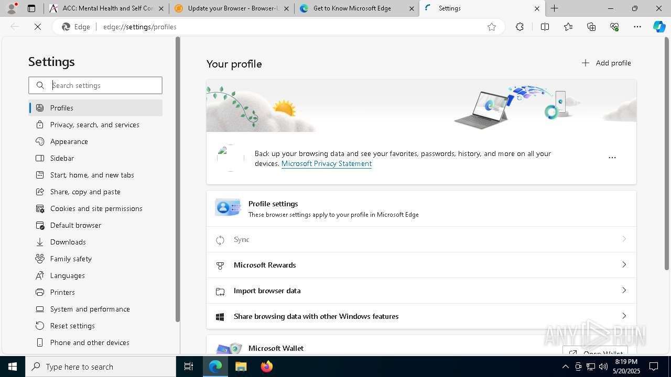The image size is (671, 377).
Task: Stop loading the page with X button
Action: click(38, 27)
